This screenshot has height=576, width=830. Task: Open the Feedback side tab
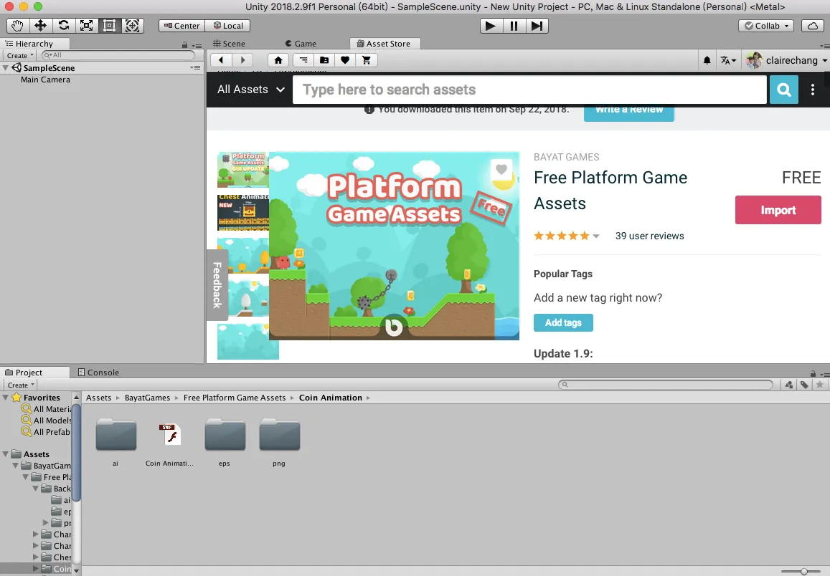point(217,285)
